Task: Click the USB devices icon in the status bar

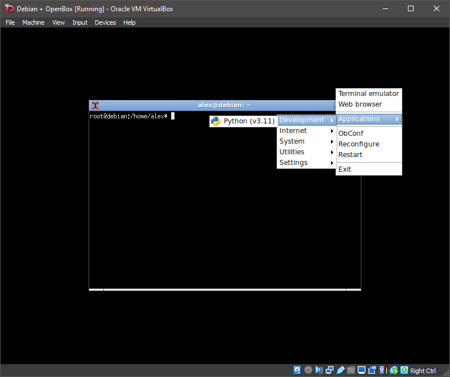Action: click(x=340, y=370)
